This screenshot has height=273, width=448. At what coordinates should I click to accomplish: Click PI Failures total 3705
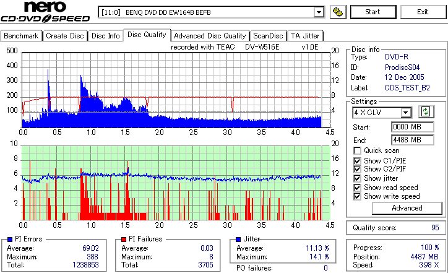(x=205, y=265)
